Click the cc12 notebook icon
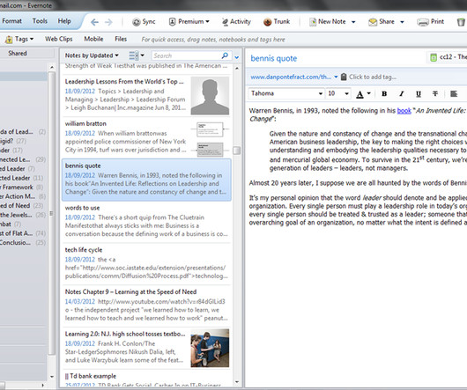This screenshot has height=390, width=467. pyautogui.click(x=434, y=57)
